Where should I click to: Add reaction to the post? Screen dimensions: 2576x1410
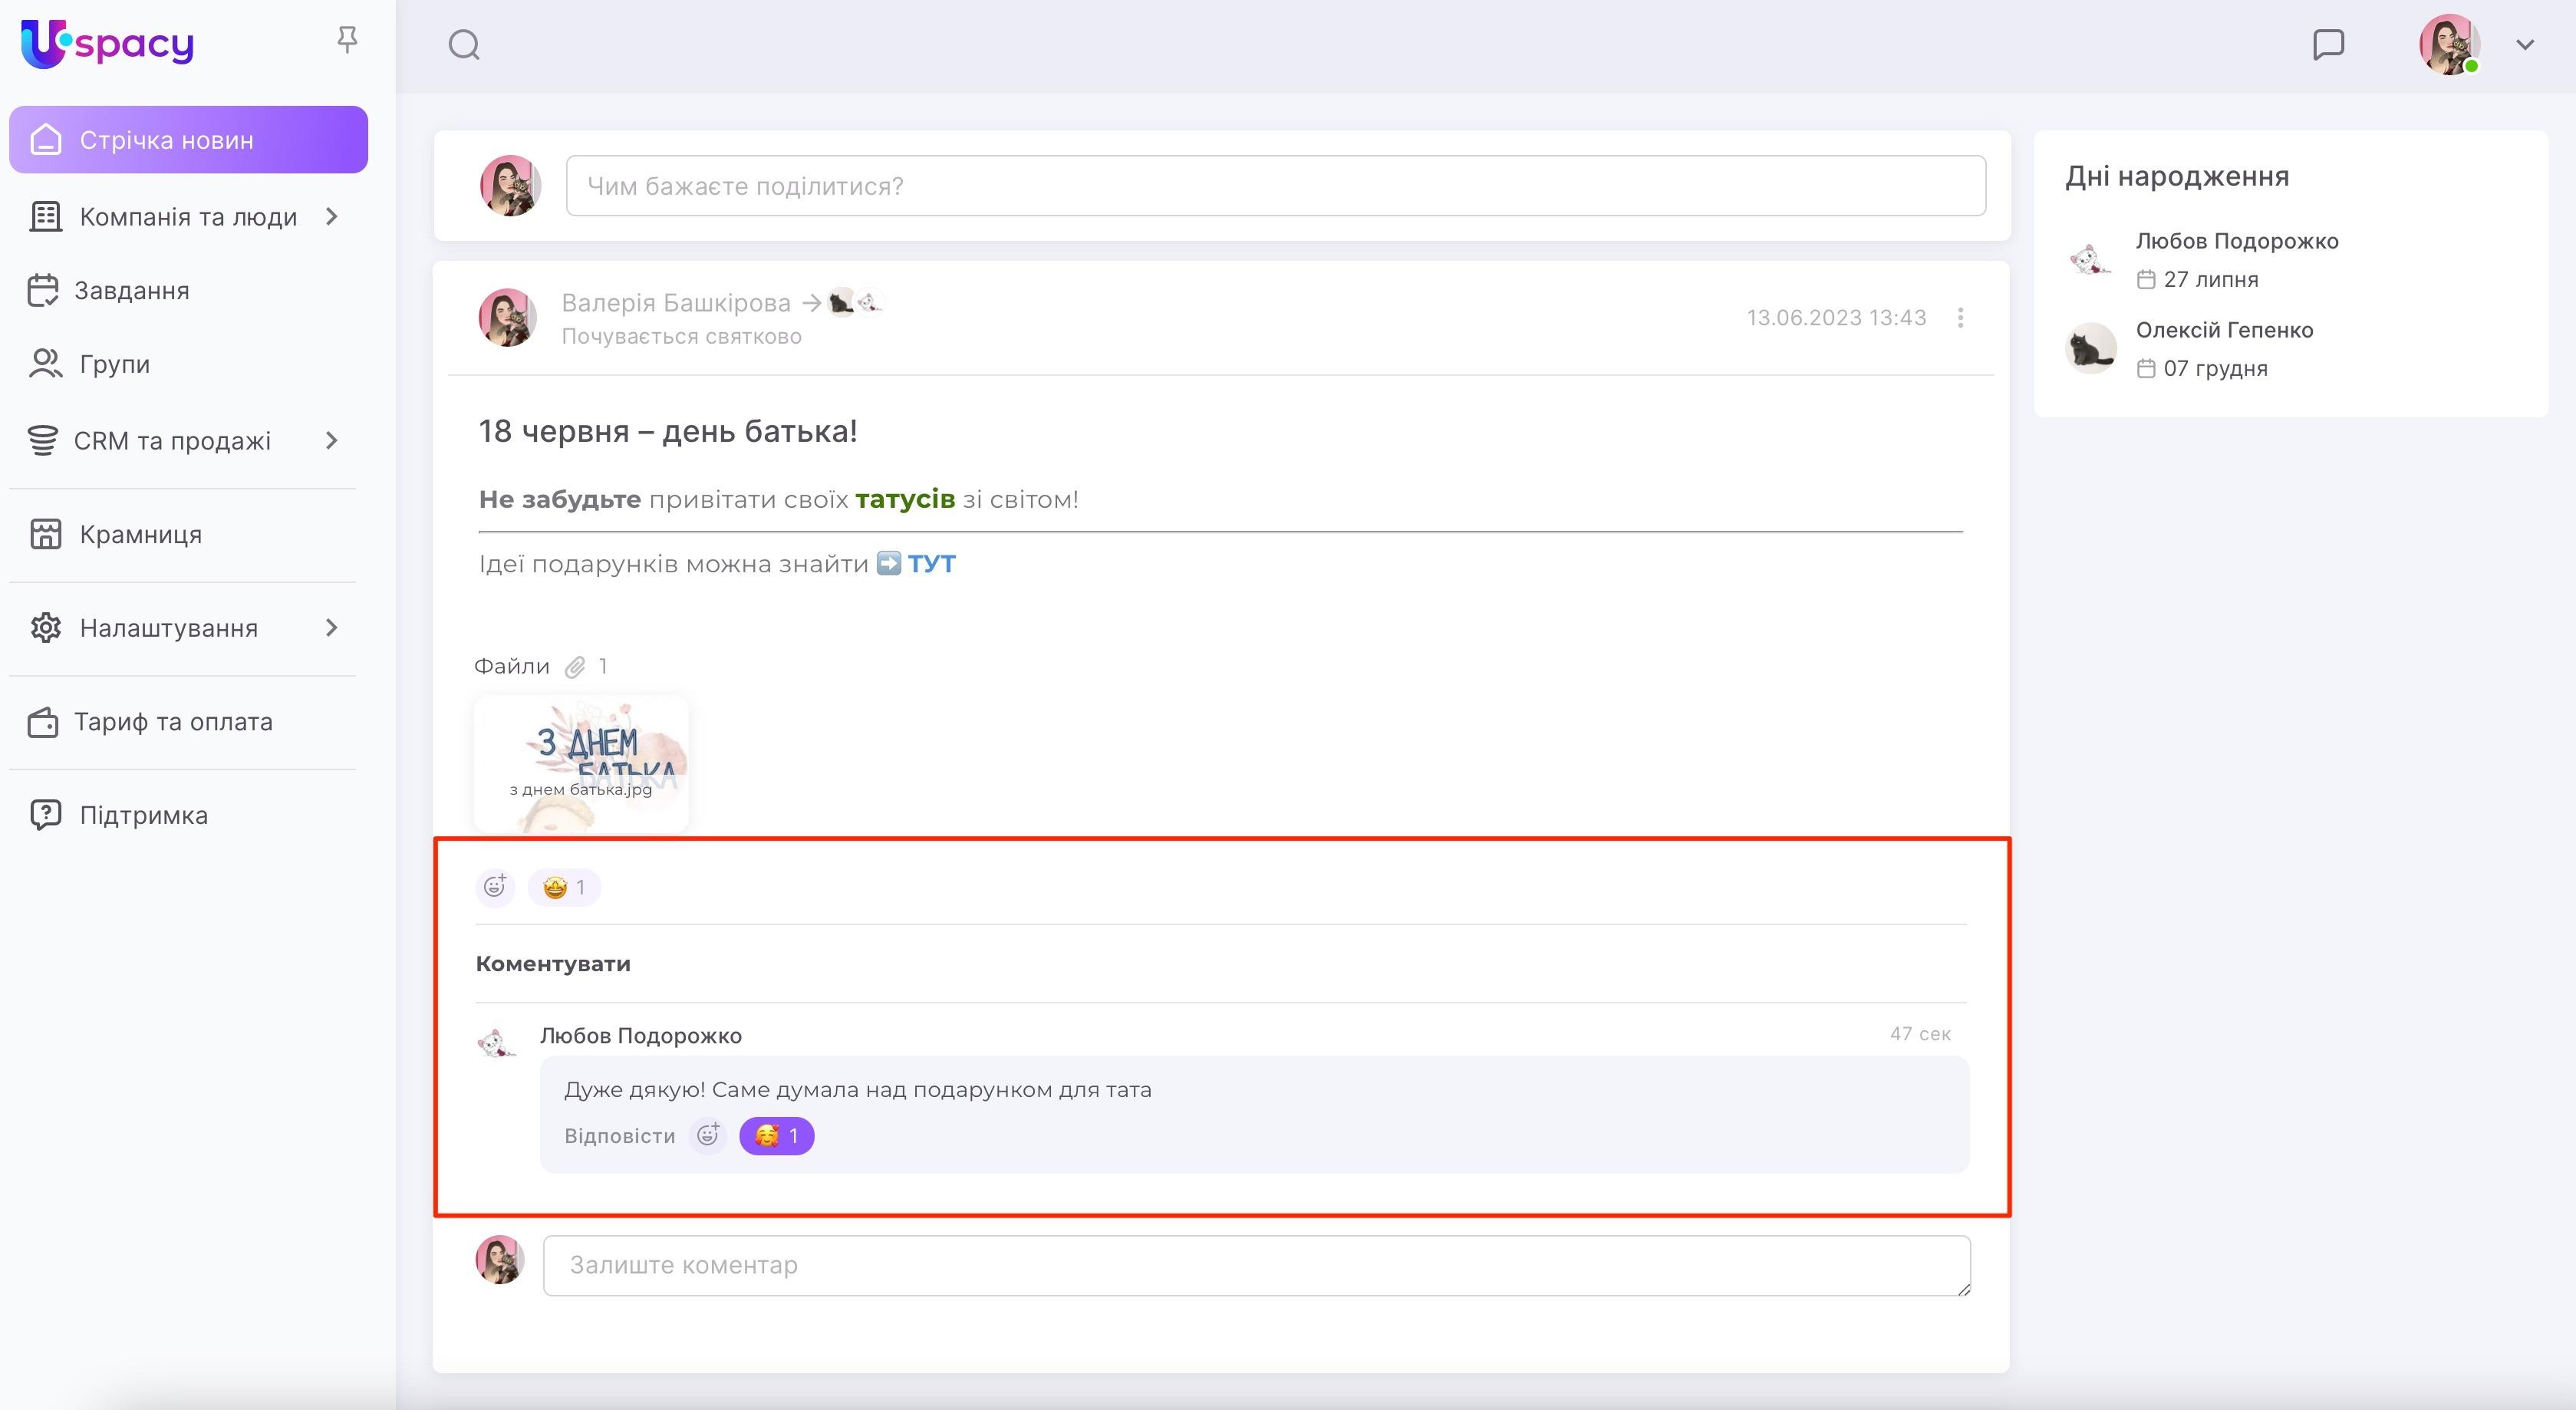[x=495, y=887]
